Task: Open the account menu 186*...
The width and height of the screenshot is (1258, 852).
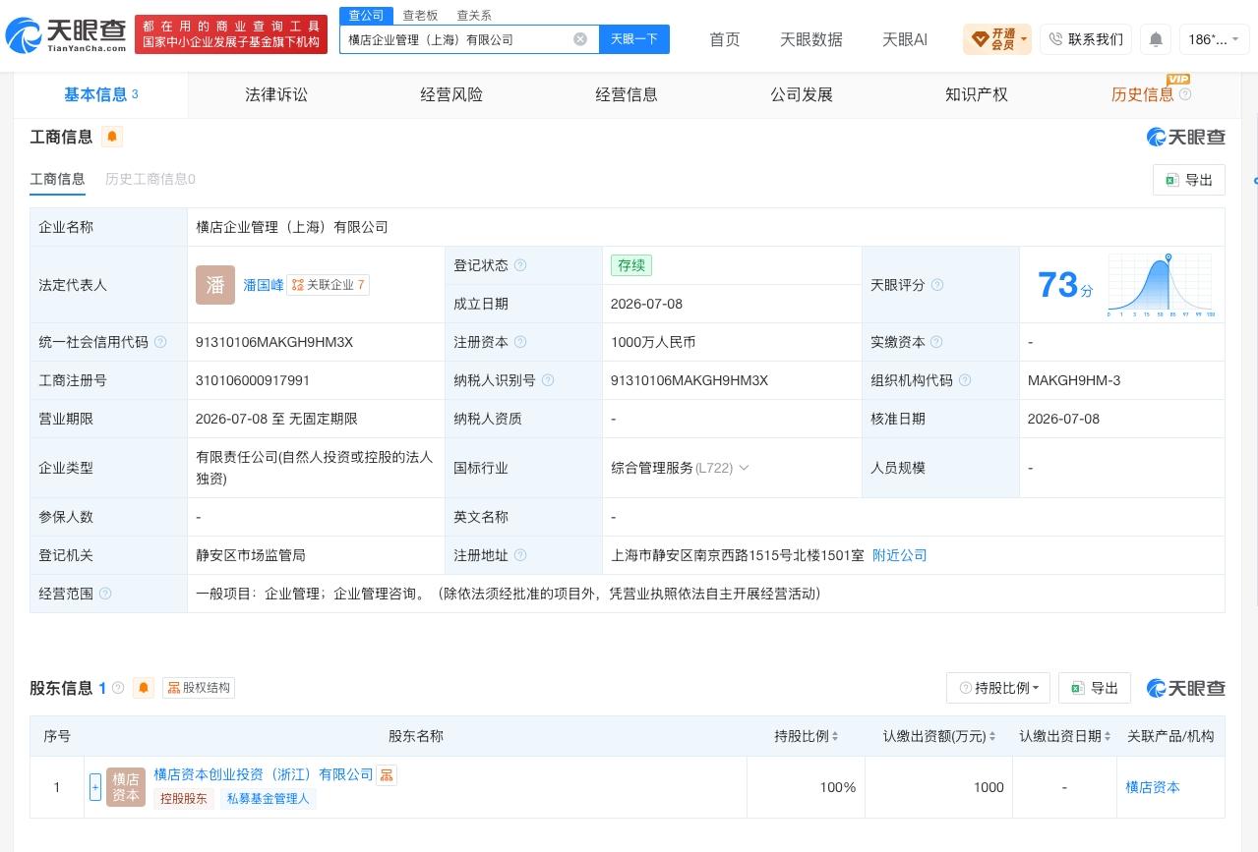Action: pos(1214,39)
